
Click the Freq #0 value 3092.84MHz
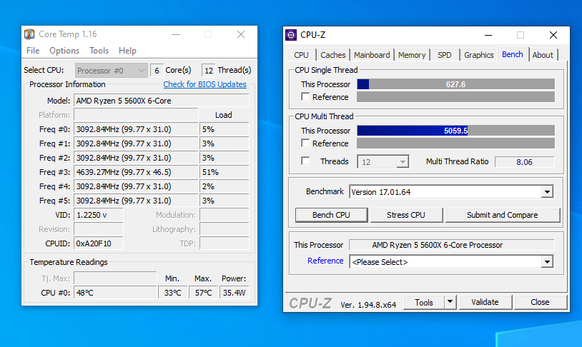click(136, 129)
